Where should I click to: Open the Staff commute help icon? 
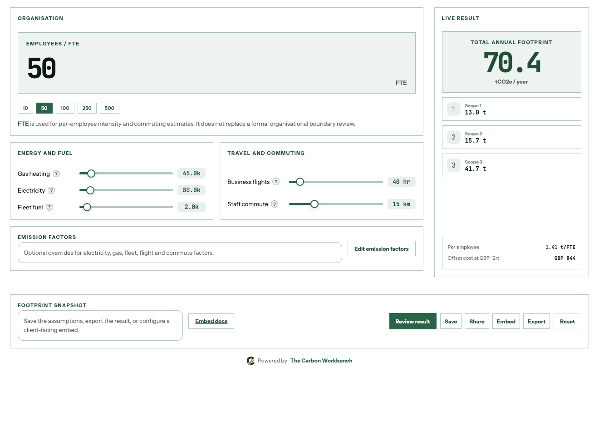tap(275, 204)
